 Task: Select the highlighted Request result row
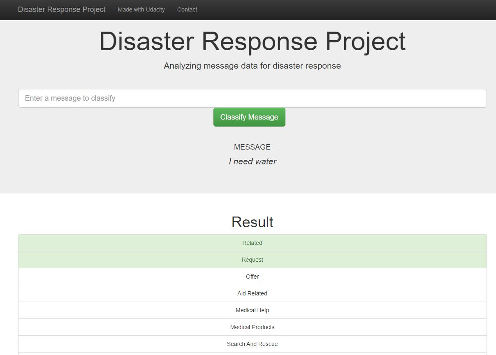click(252, 260)
